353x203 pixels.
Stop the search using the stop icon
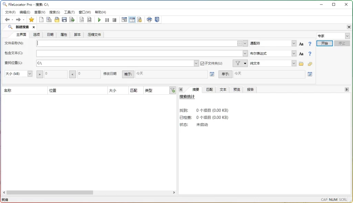(x=114, y=20)
